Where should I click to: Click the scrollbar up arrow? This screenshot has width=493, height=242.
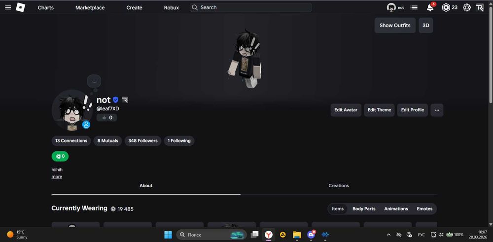coord(491,4)
